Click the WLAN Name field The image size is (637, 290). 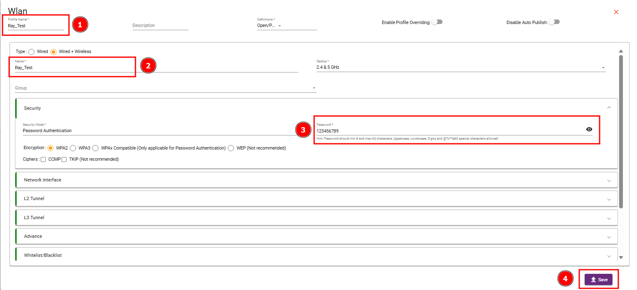pos(157,67)
